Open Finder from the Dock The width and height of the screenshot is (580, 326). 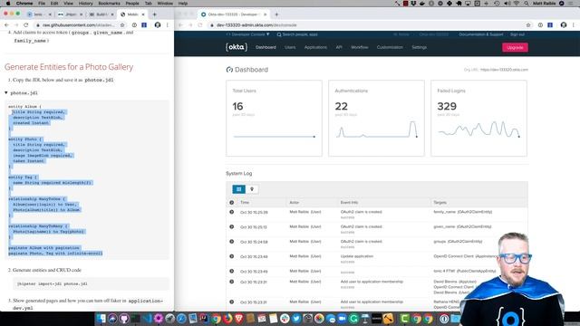click(101, 318)
